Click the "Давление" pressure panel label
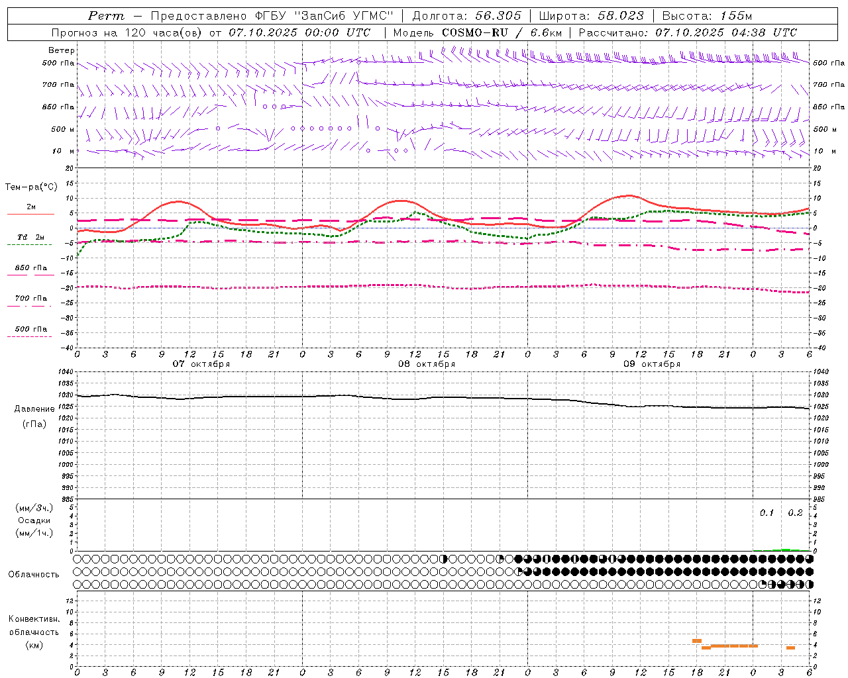The image size is (848, 678). tap(34, 409)
